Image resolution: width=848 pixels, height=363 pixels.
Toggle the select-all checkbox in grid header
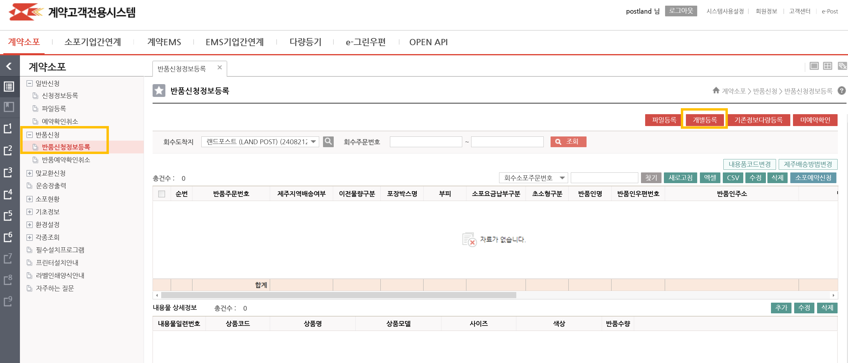click(x=162, y=194)
